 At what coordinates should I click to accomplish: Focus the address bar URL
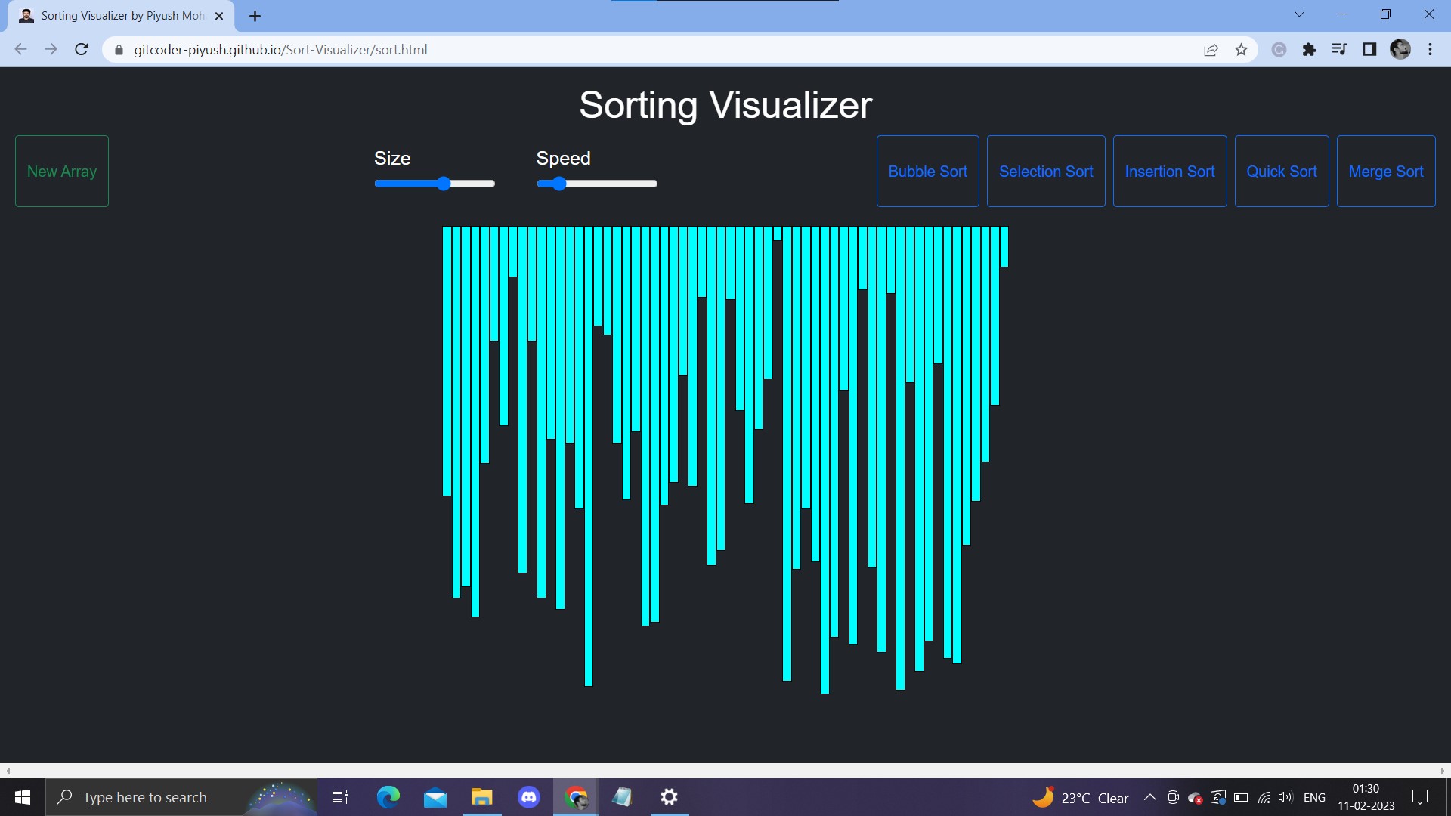280,49
